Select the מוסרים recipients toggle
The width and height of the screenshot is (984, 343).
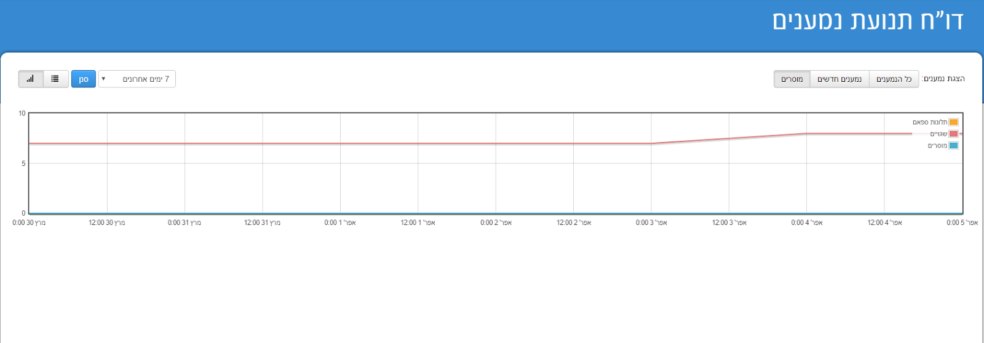click(x=792, y=79)
